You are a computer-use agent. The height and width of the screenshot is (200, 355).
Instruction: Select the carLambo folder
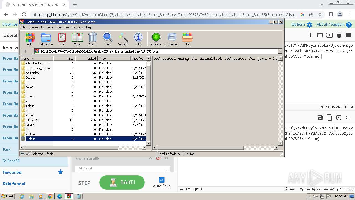click(x=32, y=73)
